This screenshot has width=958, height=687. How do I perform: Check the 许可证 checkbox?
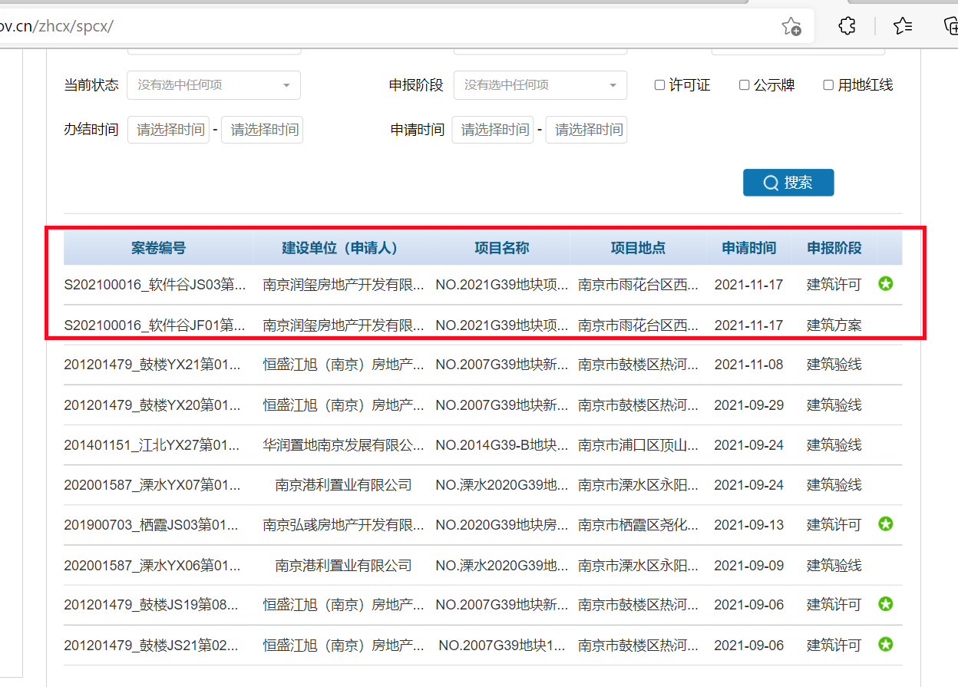pyautogui.click(x=659, y=85)
